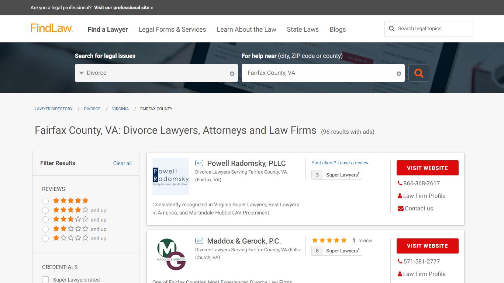
Task: Click profile icon for Maddox & Gerock
Action: tap(400, 274)
